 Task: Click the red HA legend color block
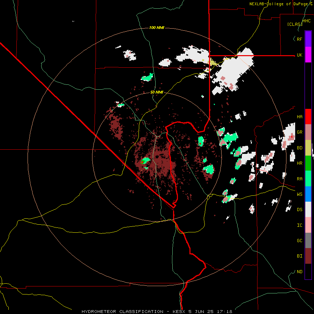coord(308,117)
